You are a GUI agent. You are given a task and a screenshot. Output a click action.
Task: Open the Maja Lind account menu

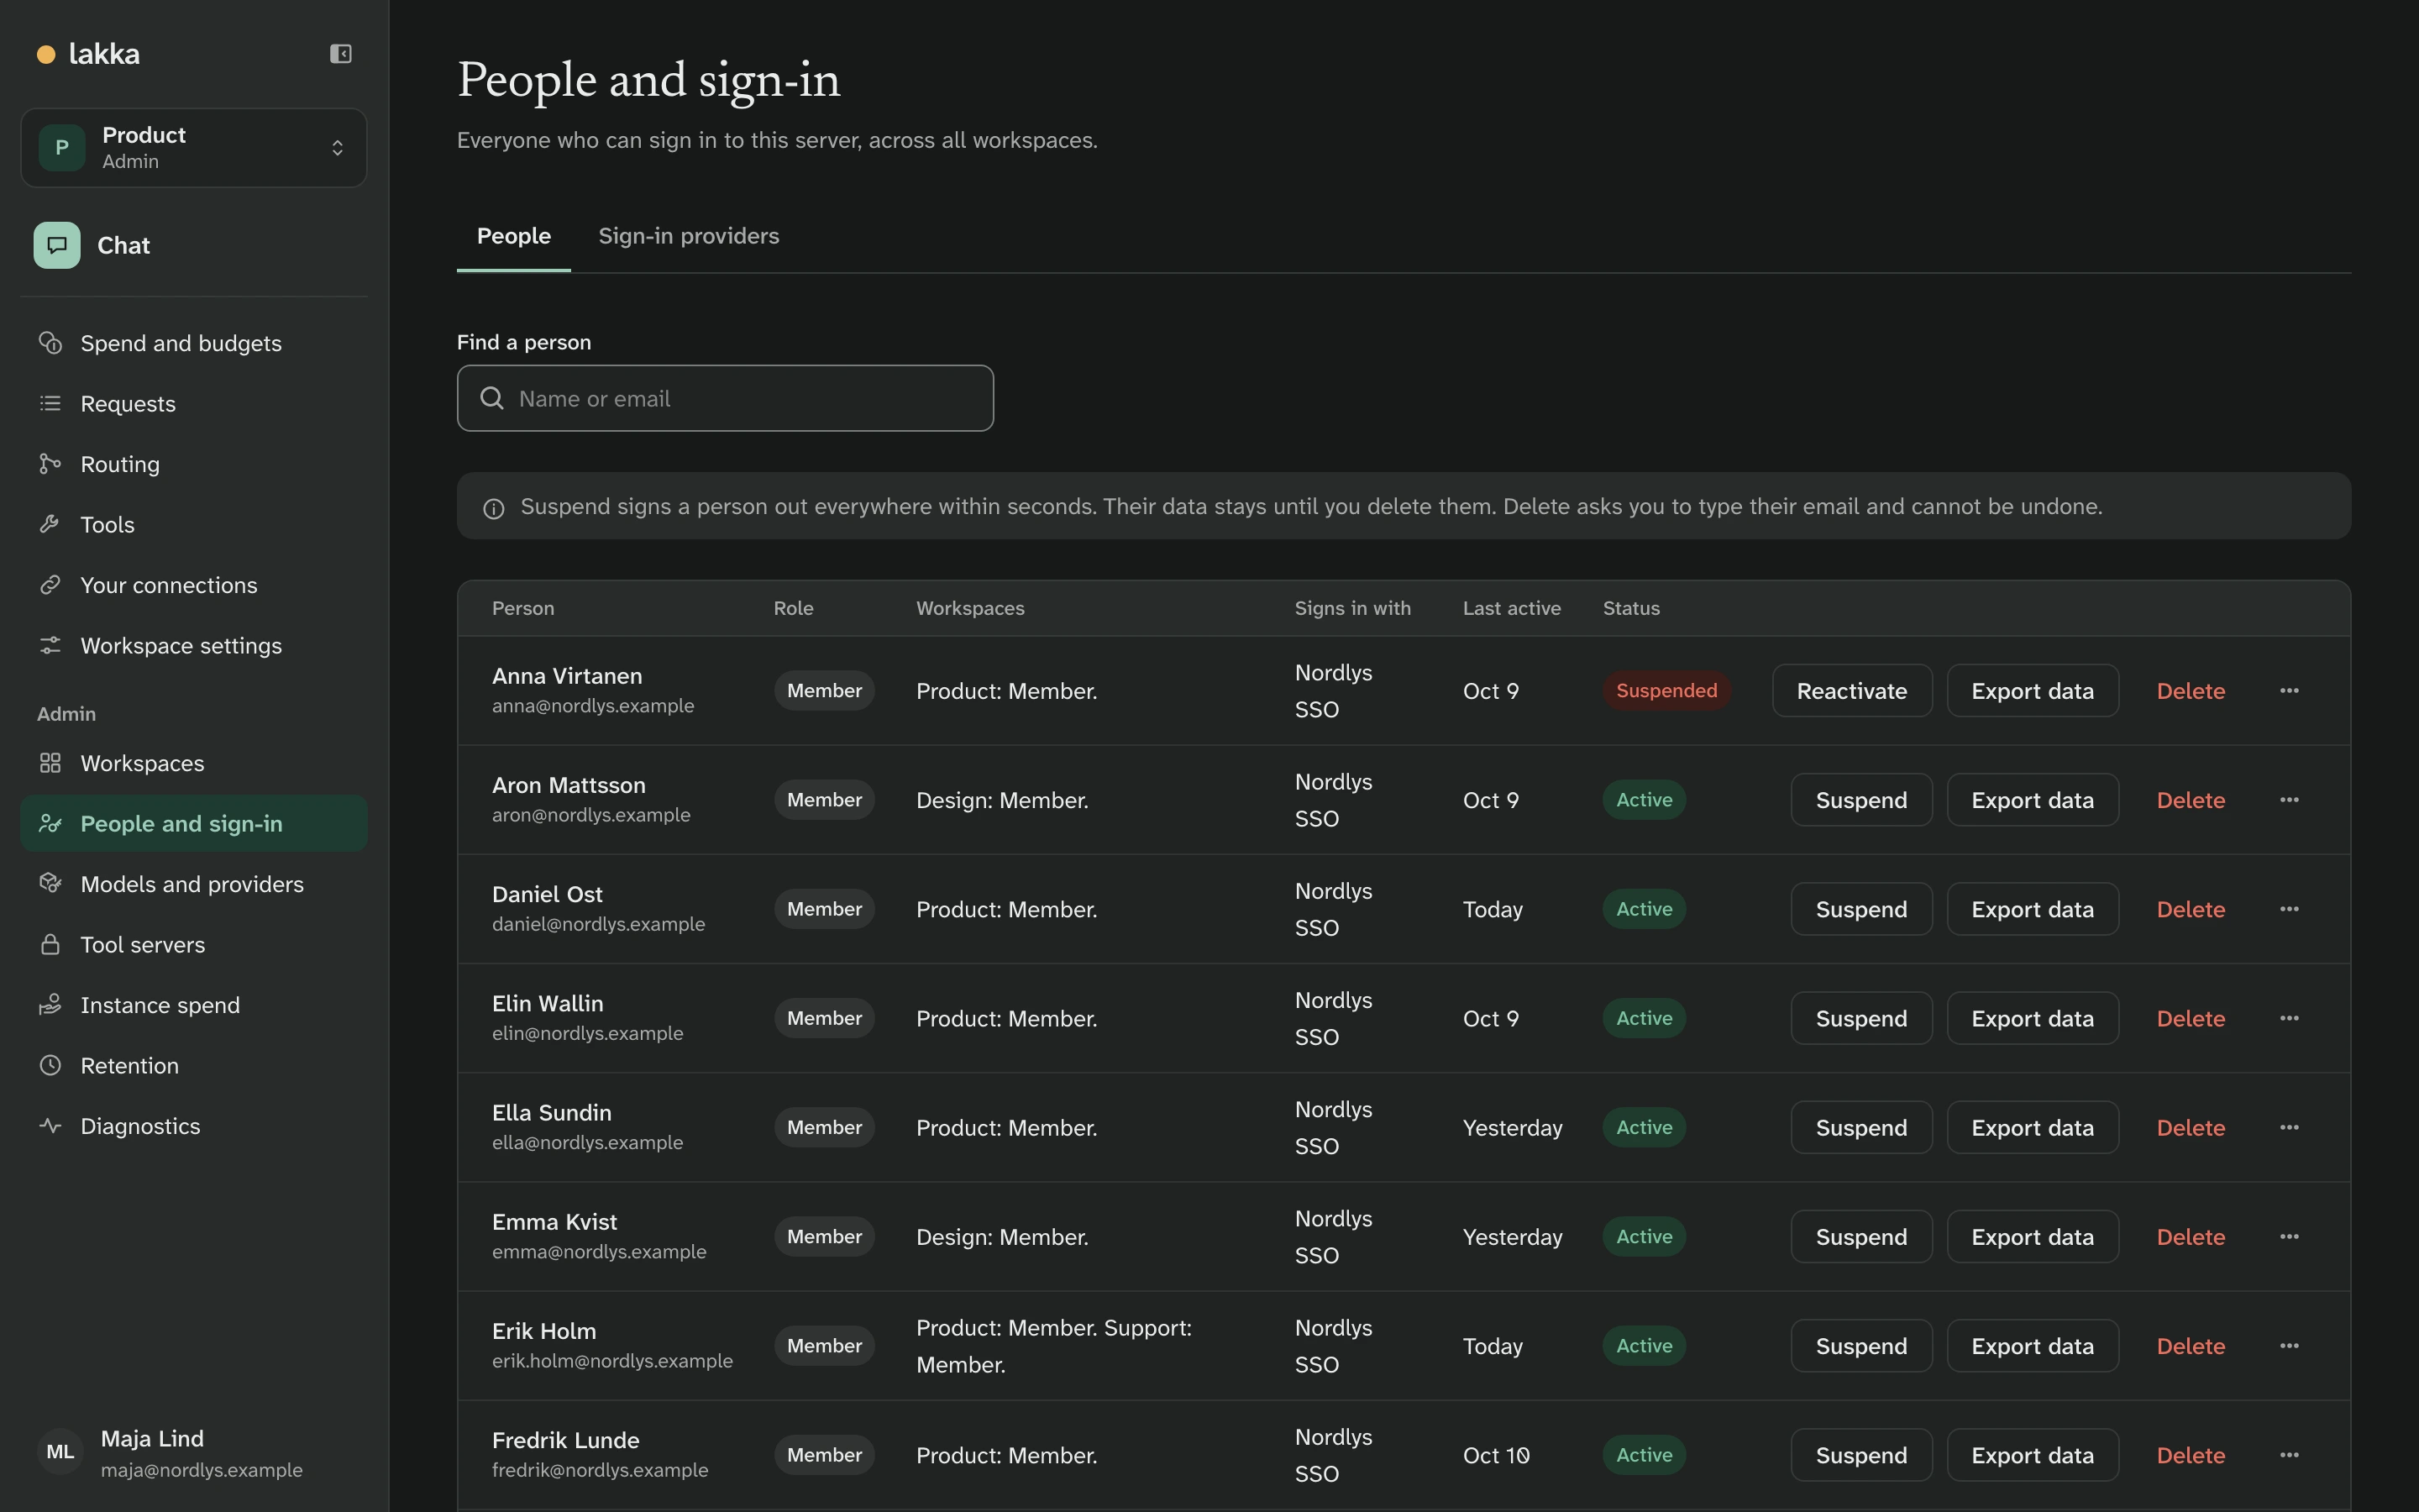point(194,1453)
